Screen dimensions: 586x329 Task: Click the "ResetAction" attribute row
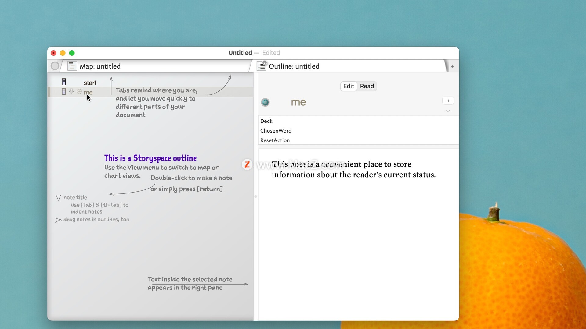click(358, 140)
